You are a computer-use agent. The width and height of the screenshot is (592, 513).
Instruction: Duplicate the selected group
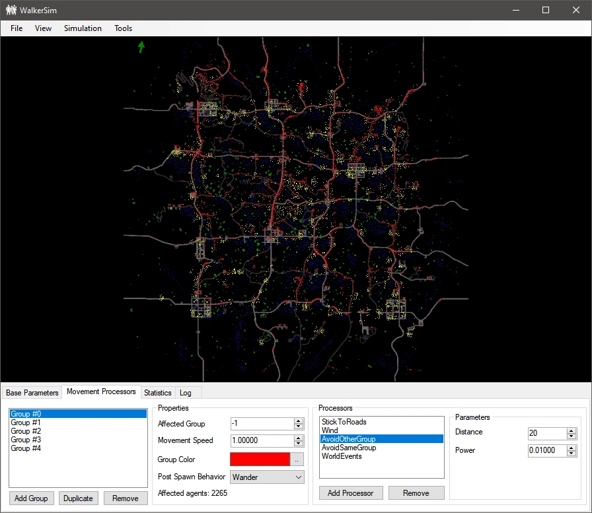[x=78, y=498]
